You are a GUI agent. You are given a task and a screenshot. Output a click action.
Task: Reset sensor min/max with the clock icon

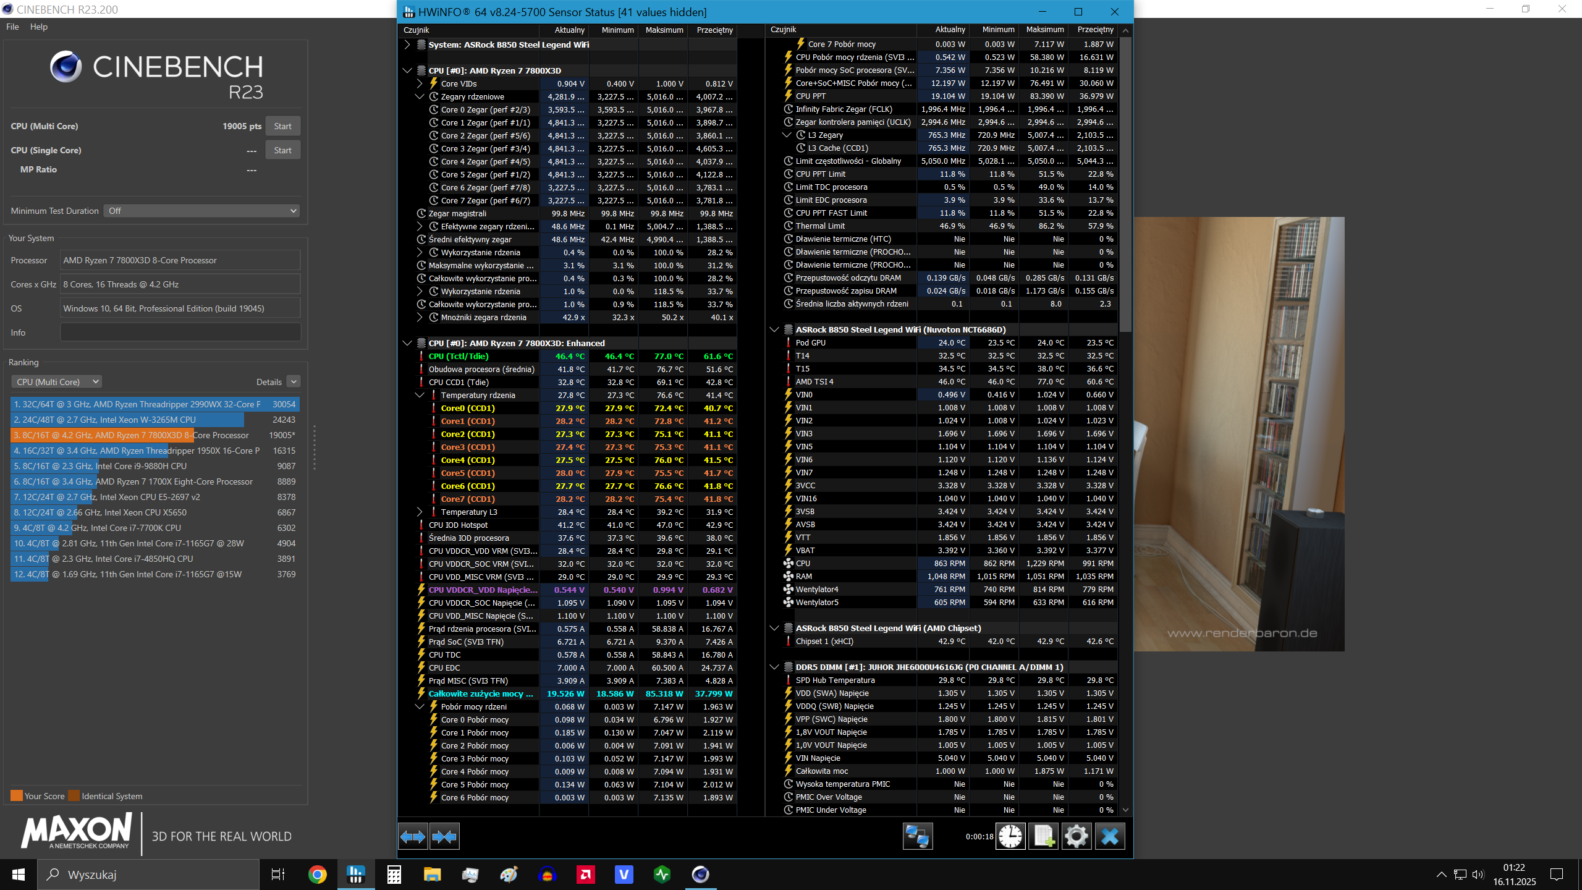coord(1010,837)
